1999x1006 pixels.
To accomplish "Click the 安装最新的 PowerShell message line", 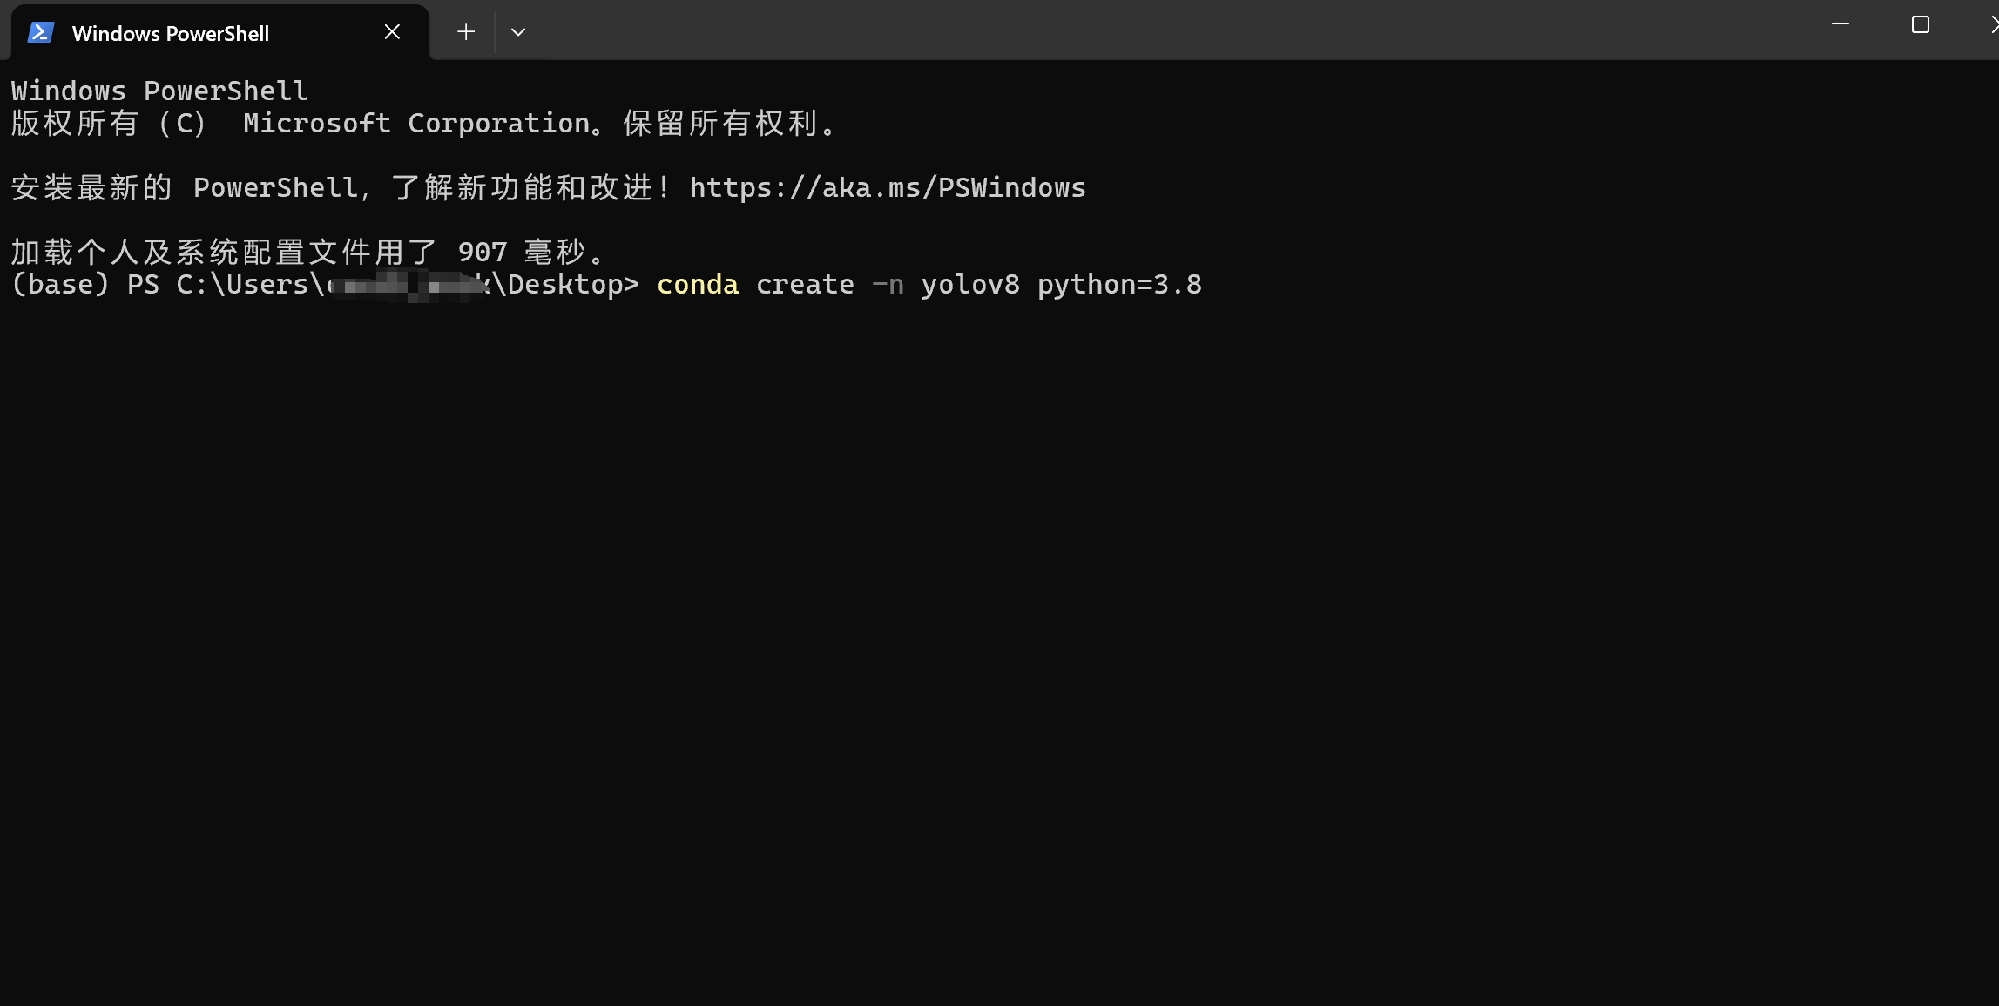I will pyautogui.click(x=340, y=186).
